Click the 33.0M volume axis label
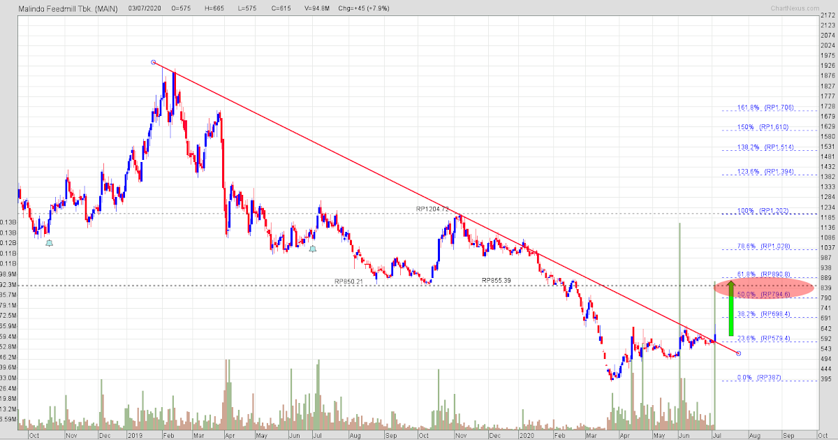Viewport: 838px width, 440px height. tap(8, 379)
